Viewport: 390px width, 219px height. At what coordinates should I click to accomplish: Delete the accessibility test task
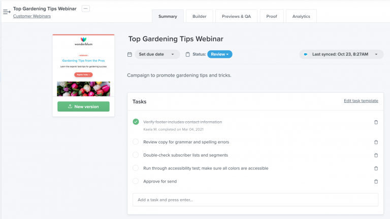(376, 168)
